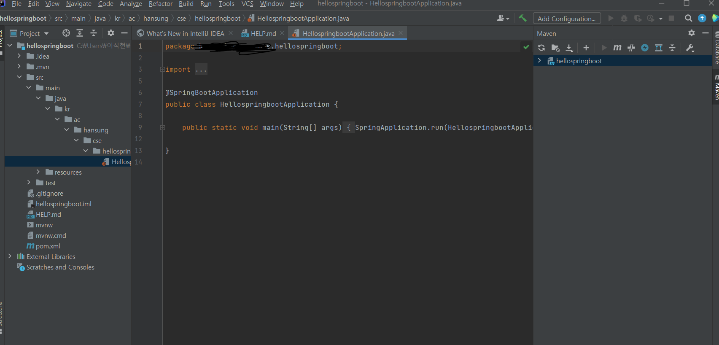The image size is (719, 345).
Task: Reload all Maven projects
Action: click(541, 48)
